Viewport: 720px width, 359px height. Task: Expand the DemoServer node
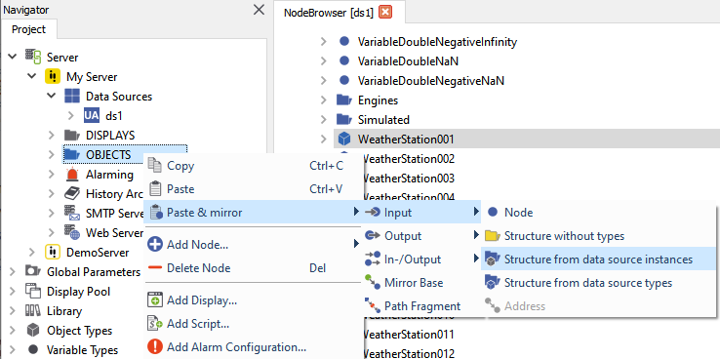click(x=32, y=252)
